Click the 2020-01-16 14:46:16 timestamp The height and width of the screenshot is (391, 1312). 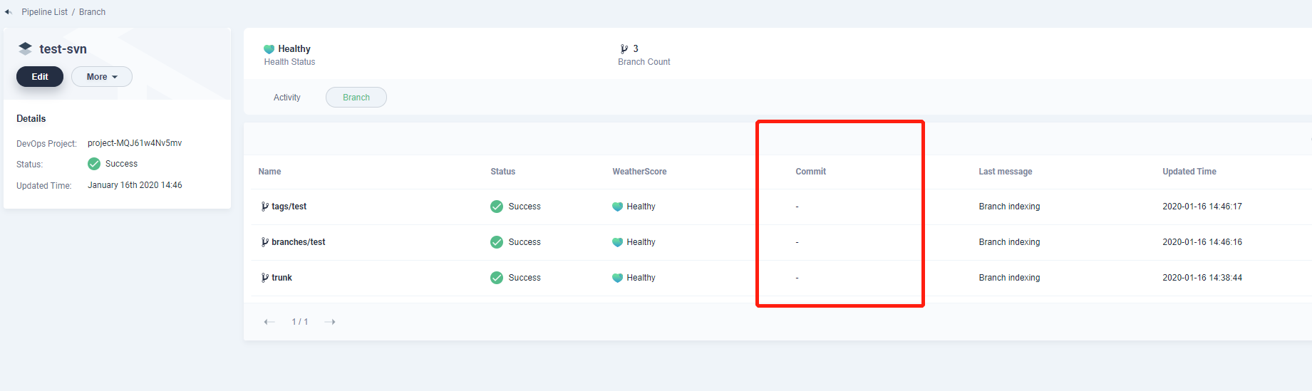pos(1202,242)
